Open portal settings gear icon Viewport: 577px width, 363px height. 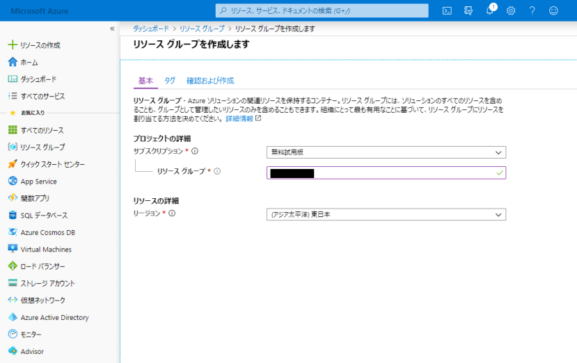pos(511,10)
